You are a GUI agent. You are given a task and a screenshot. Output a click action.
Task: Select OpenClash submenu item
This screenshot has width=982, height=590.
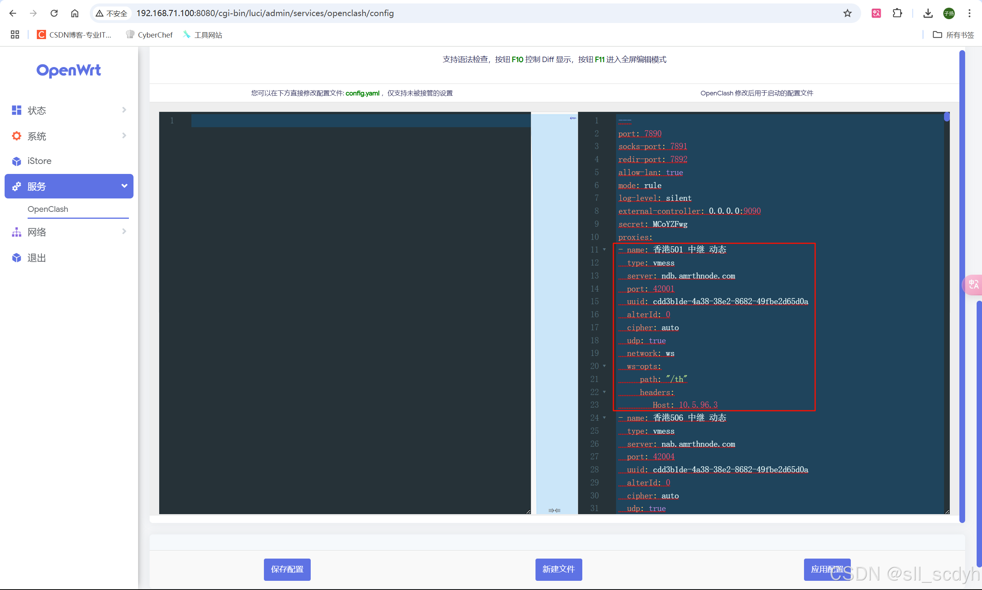tap(48, 209)
